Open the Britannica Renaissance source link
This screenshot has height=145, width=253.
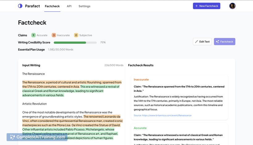click(x=163, y=115)
